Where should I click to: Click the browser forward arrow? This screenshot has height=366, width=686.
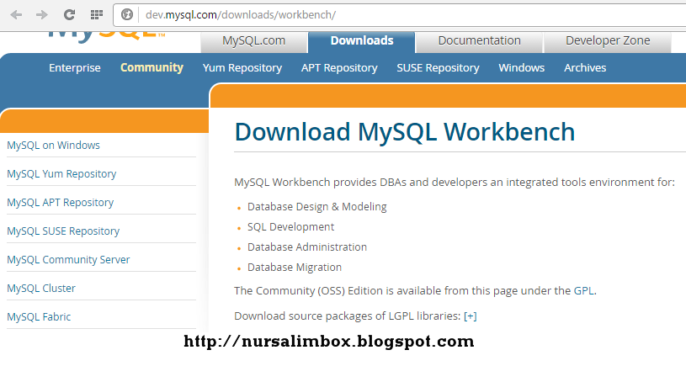[x=42, y=15]
